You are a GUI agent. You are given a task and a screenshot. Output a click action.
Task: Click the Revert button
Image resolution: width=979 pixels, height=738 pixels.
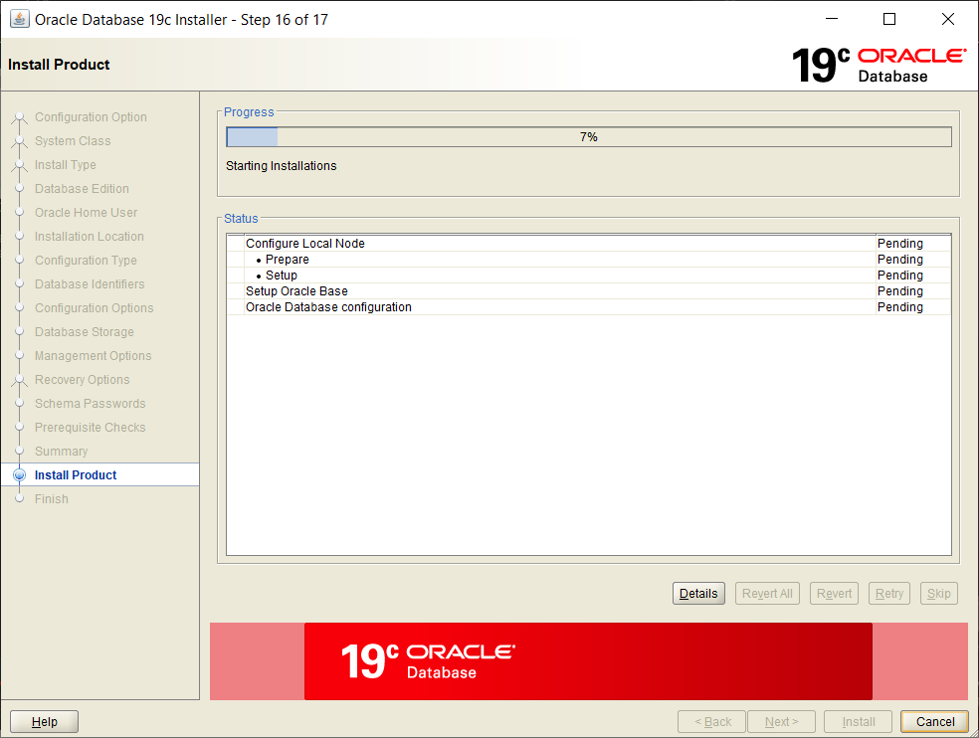point(834,593)
